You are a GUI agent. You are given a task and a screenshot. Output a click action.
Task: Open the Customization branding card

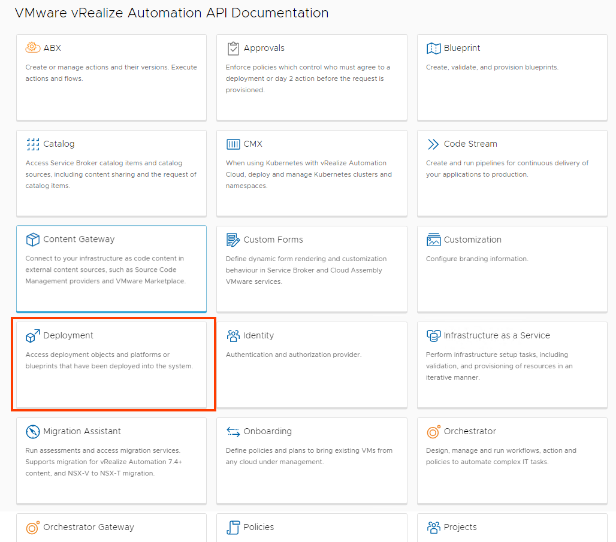click(x=512, y=269)
